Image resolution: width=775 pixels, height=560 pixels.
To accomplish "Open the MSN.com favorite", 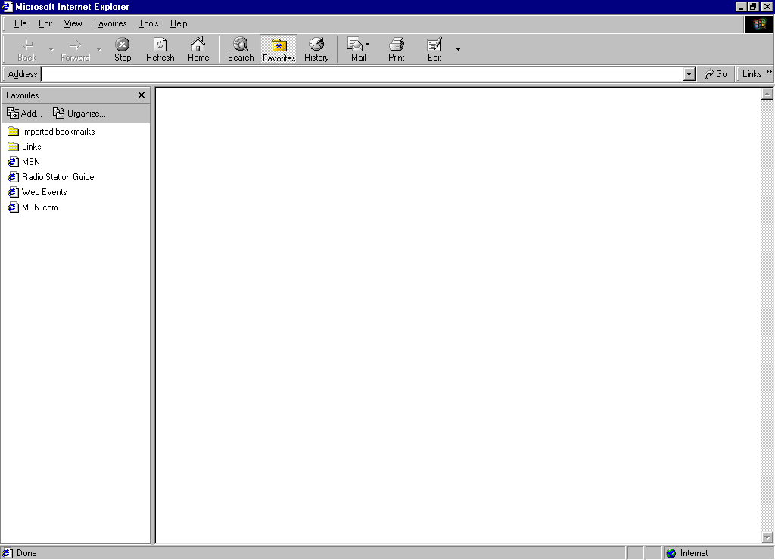I will click(x=40, y=207).
